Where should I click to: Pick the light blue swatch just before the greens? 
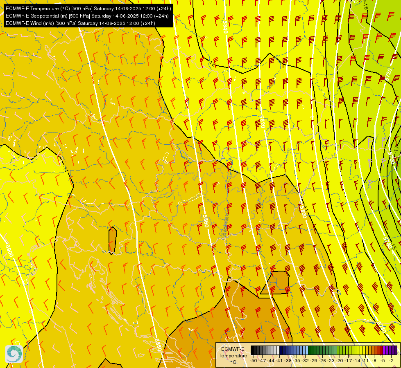[x=307, y=350]
